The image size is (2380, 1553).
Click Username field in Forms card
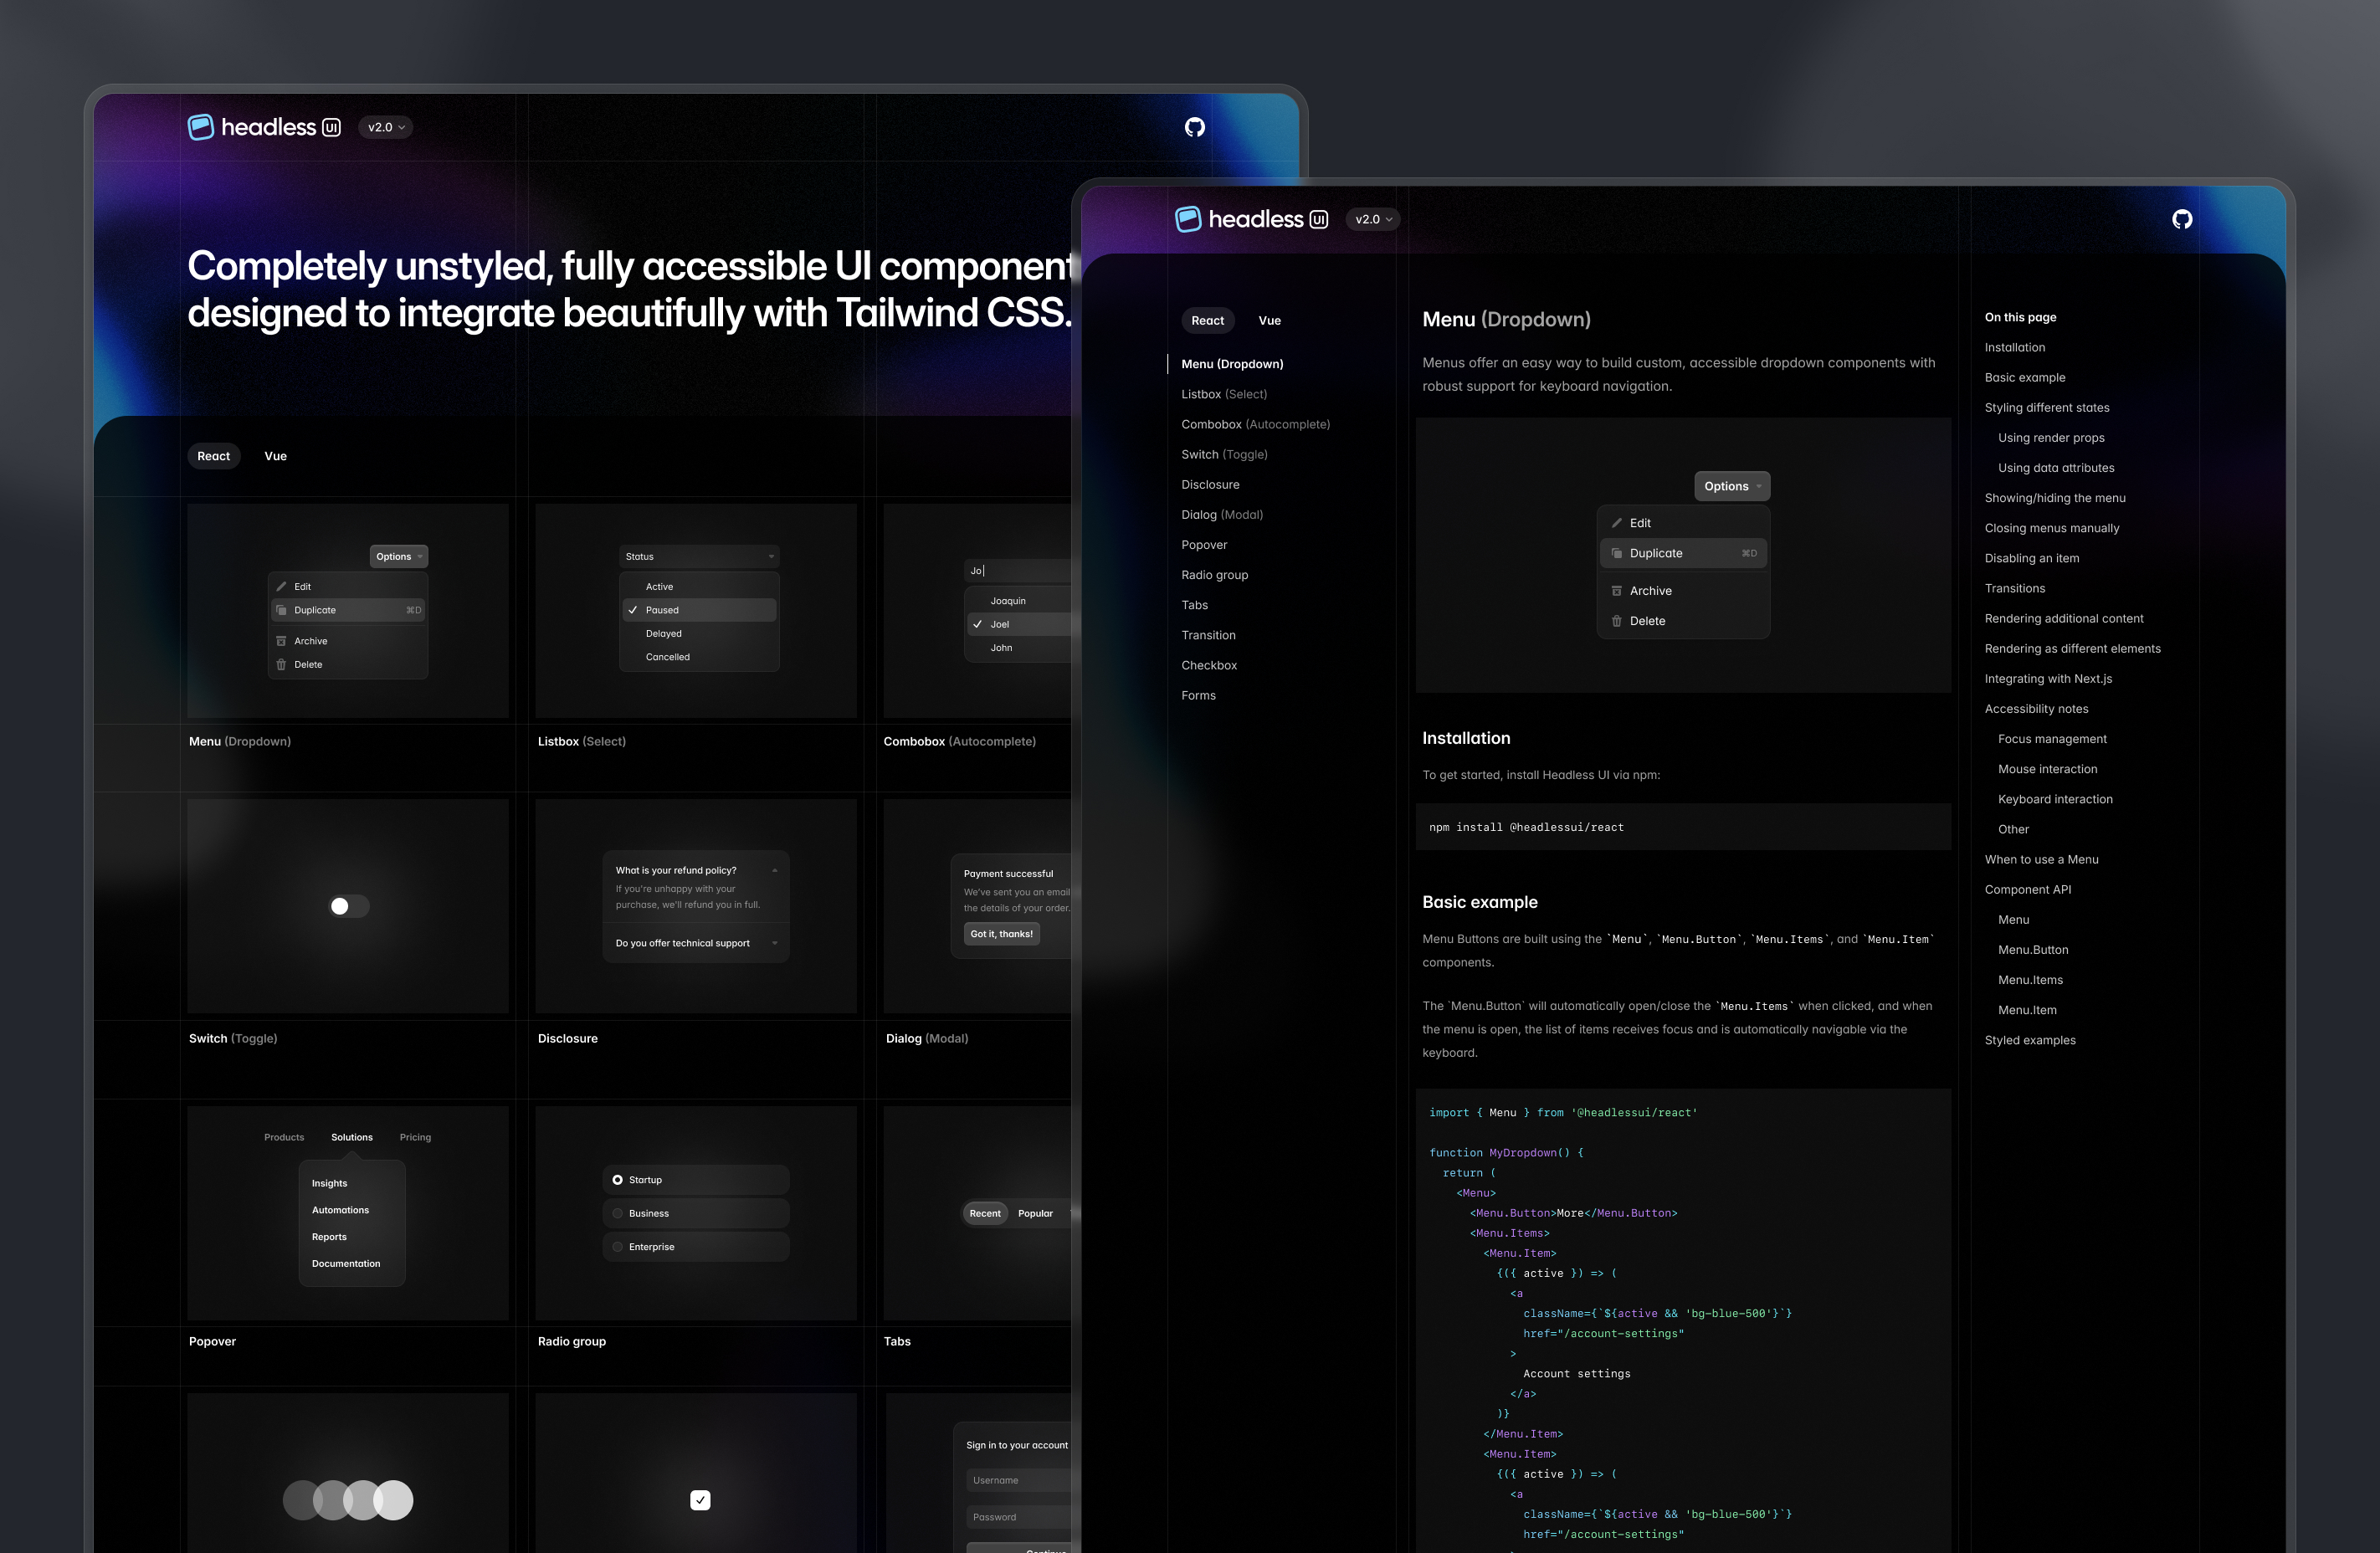pyautogui.click(x=1018, y=1480)
